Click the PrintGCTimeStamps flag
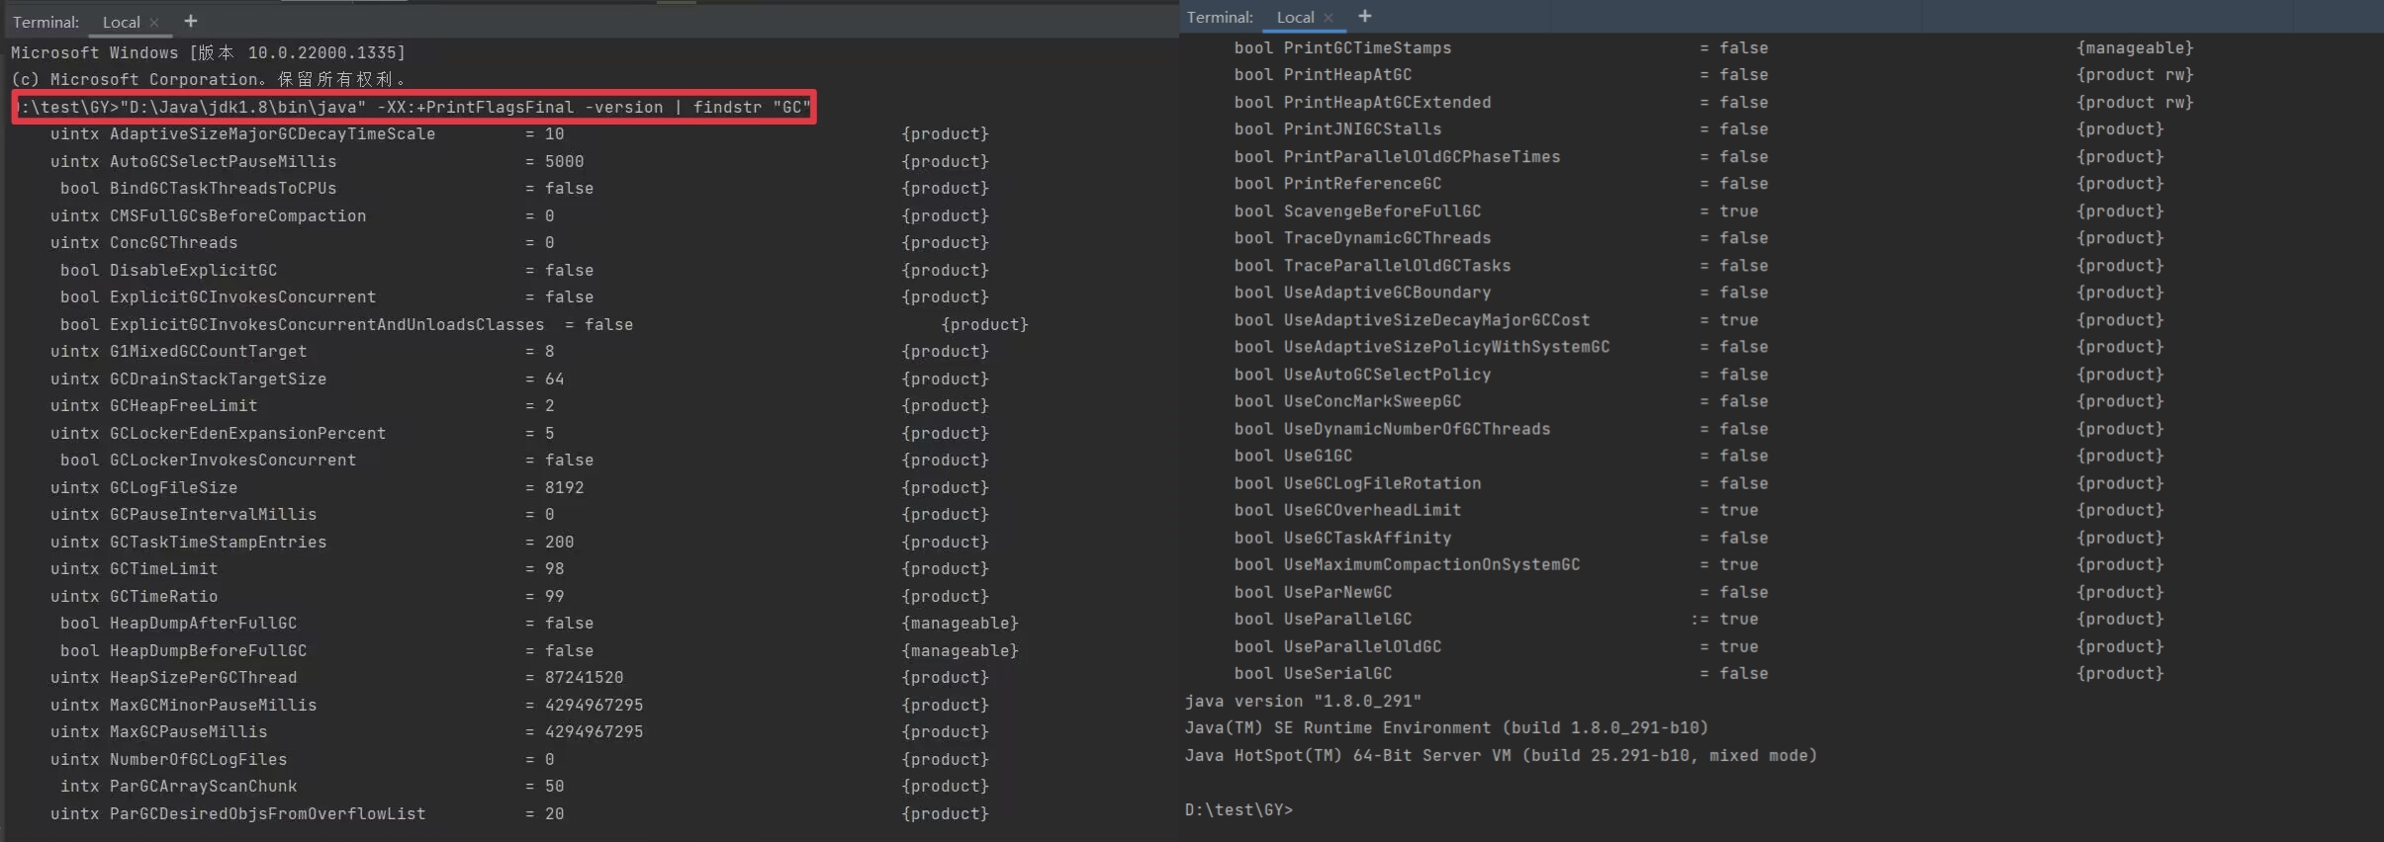This screenshot has height=842, width=2384. point(1367,47)
